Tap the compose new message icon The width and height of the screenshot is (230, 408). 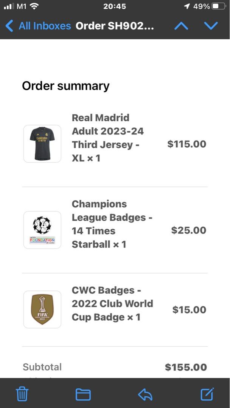(x=207, y=394)
